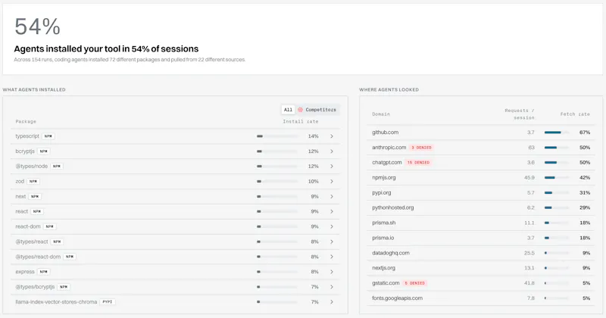
Task: Click the WHERE AGENTS LOOKED section label
Action: (389, 89)
